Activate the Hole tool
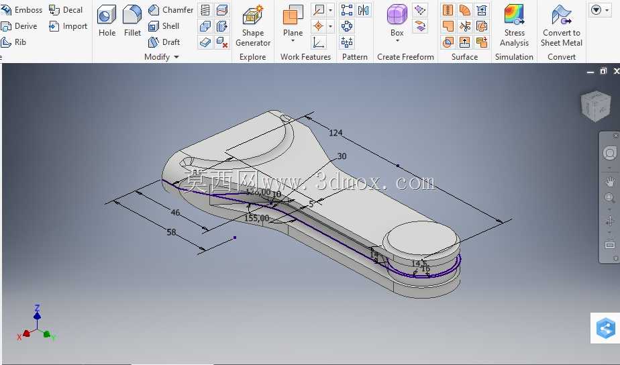Screen dimensions: 620x365 pos(107,21)
